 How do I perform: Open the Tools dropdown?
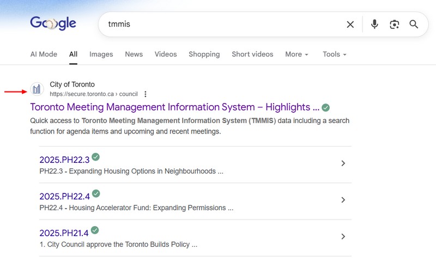coord(334,54)
